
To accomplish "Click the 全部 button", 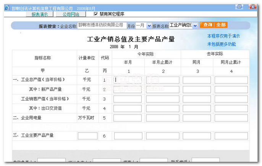I will pos(221,25).
